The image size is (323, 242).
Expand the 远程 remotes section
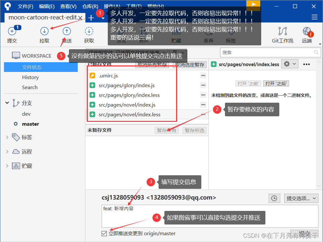7,152
